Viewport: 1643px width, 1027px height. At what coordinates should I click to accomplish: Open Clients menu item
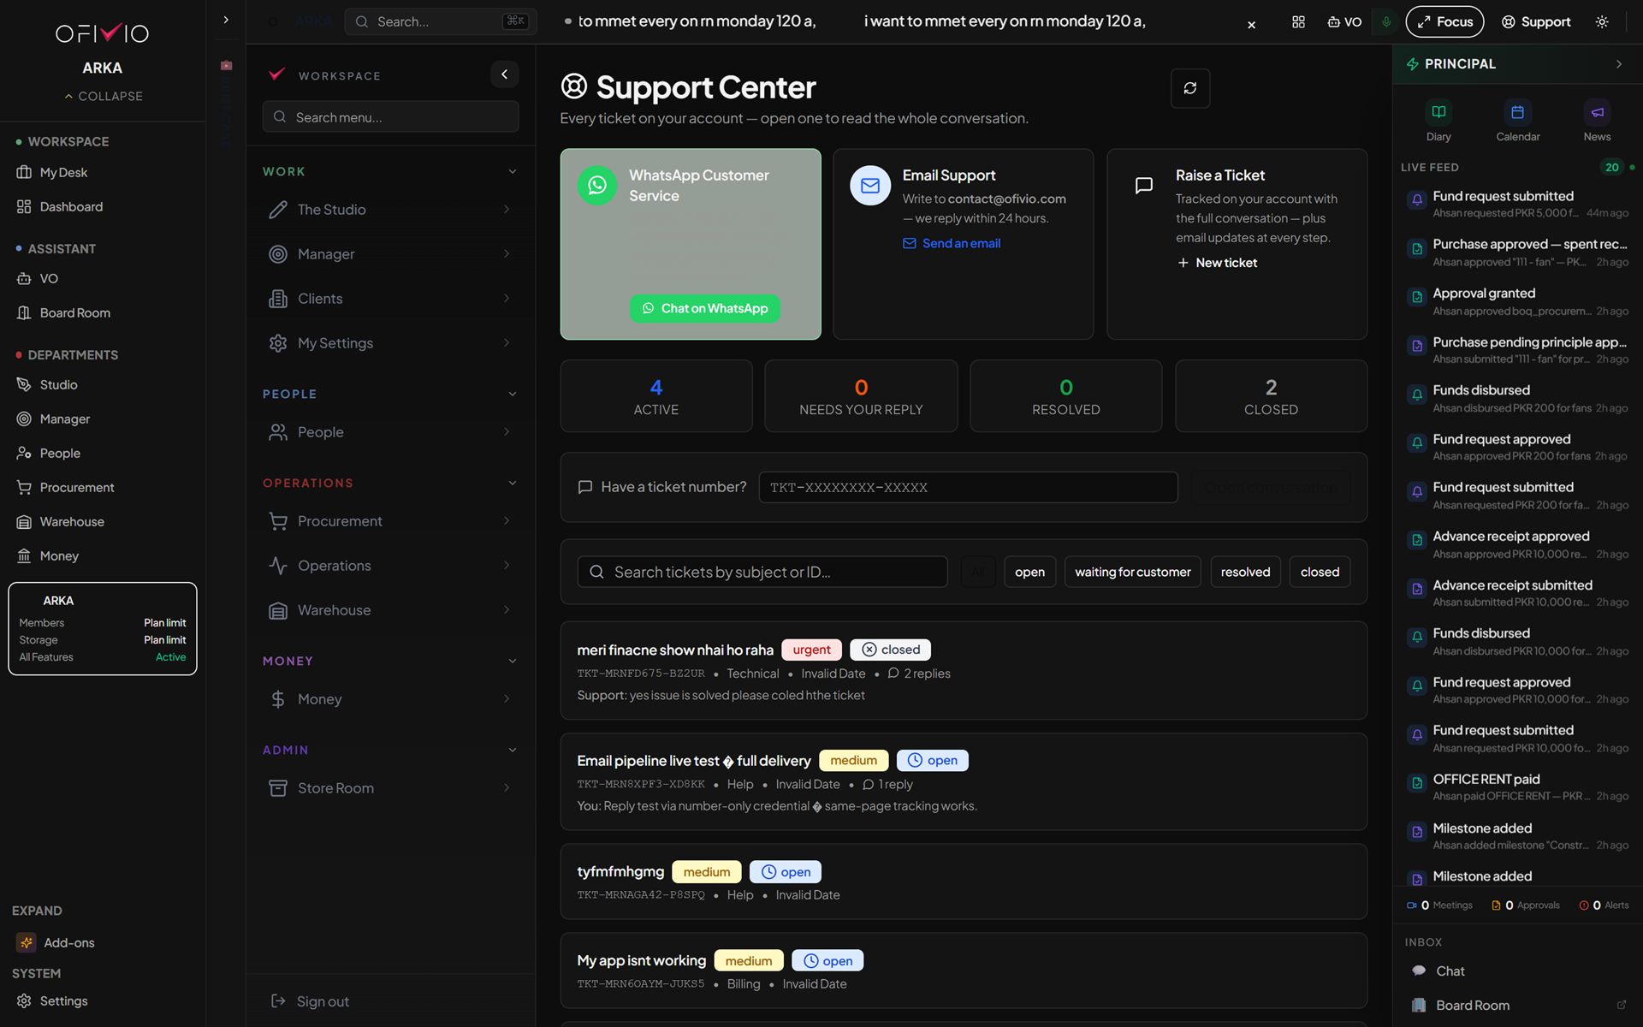tap(390, 298)
